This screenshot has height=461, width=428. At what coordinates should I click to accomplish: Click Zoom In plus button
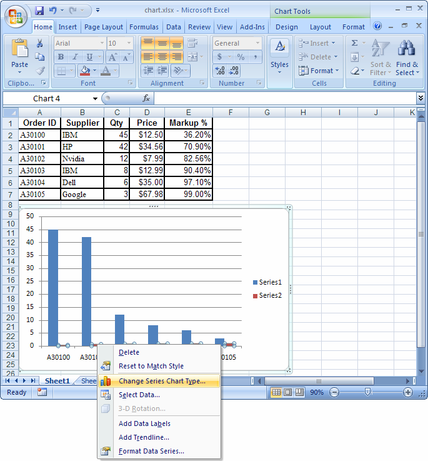(x=408, y=392)
